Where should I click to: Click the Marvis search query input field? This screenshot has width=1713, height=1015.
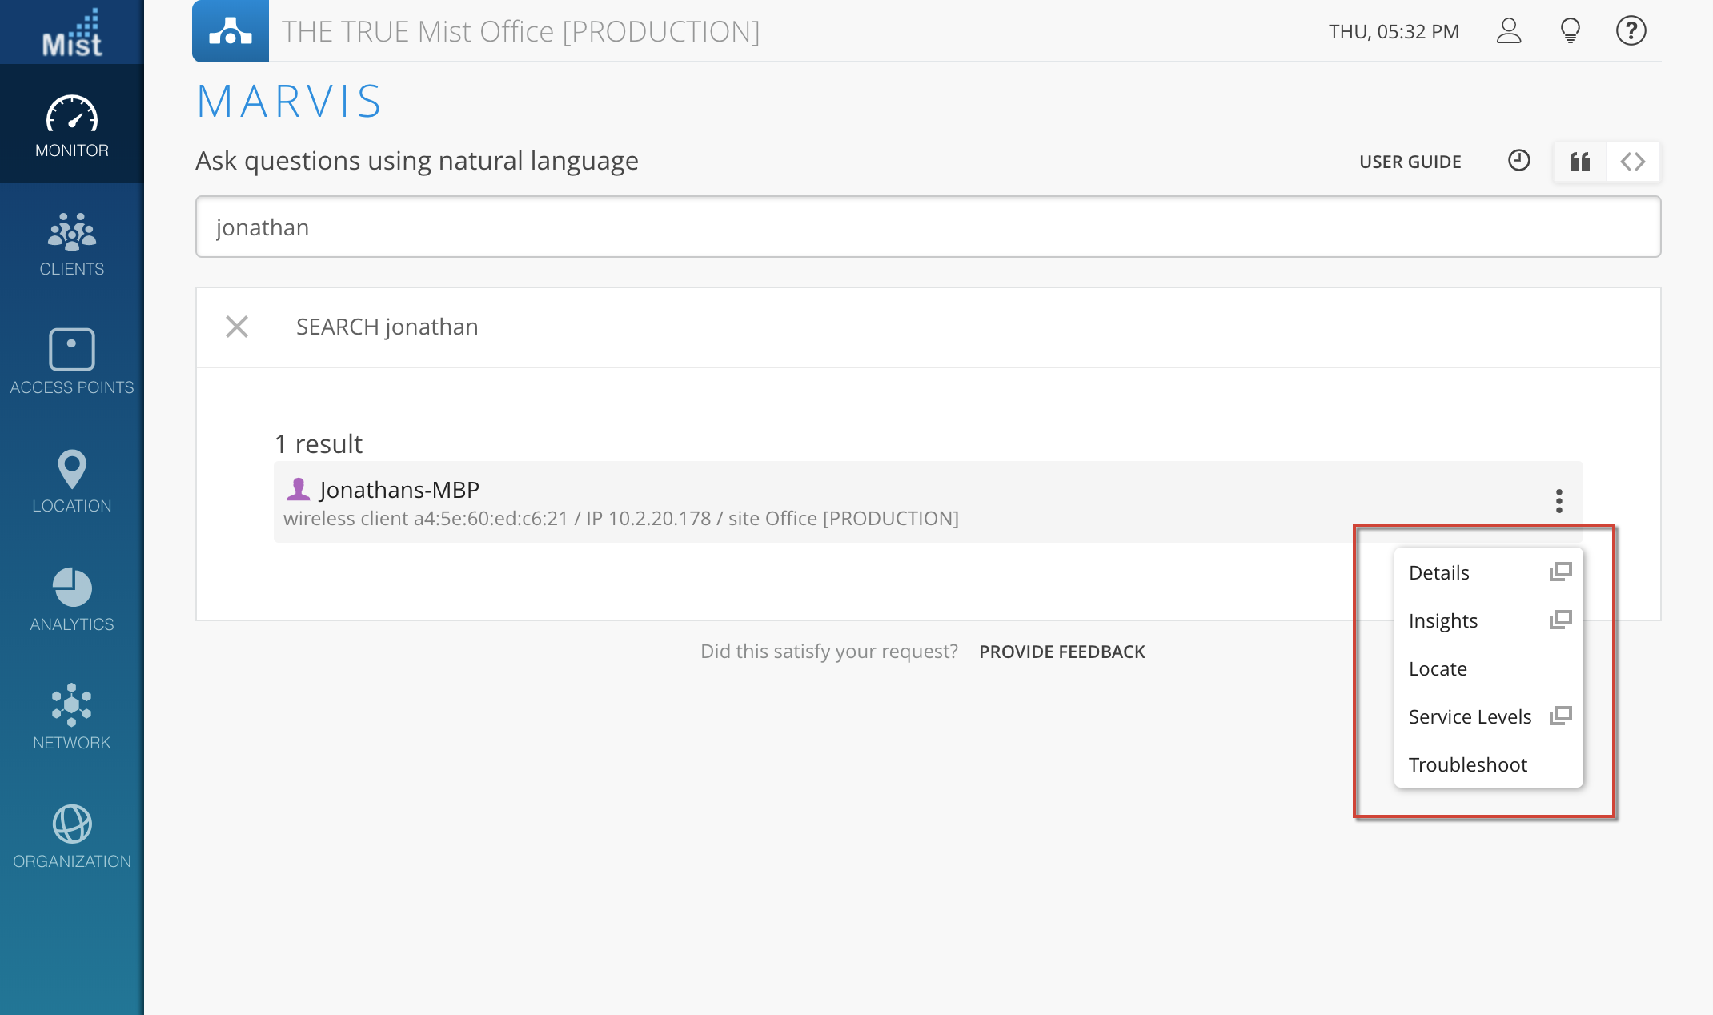[x=928, y=227]
